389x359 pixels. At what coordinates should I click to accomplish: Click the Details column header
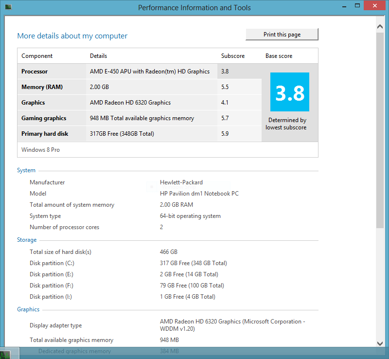98,56
